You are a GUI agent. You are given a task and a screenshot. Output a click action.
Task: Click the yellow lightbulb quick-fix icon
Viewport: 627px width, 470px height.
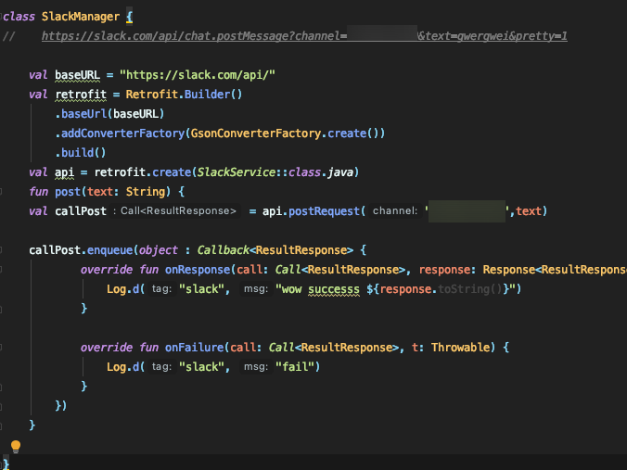[x=16, y=446]
